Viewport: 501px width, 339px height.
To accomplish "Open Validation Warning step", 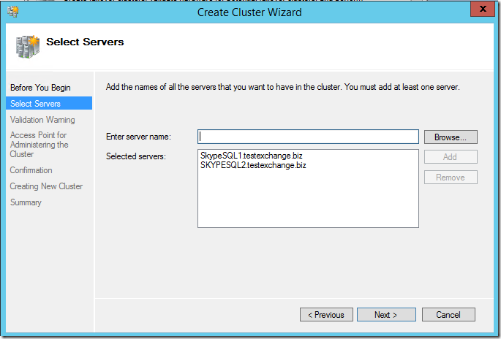I will click(x=42, y=120).
